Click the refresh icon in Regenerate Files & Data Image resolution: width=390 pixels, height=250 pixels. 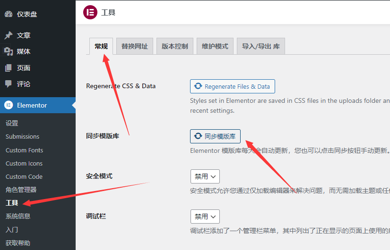point(198,86)
